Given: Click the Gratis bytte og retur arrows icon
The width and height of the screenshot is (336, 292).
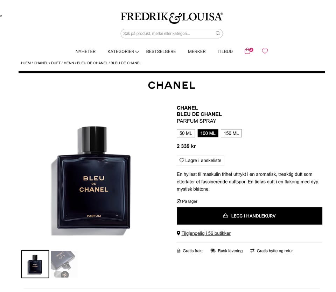Looking at the screenshot, I should click(252, 251).
